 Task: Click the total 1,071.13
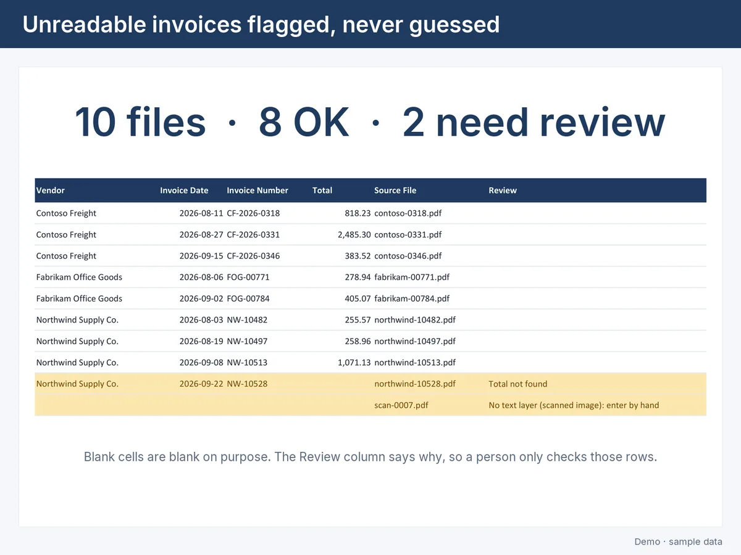click(x=354, y=363)
